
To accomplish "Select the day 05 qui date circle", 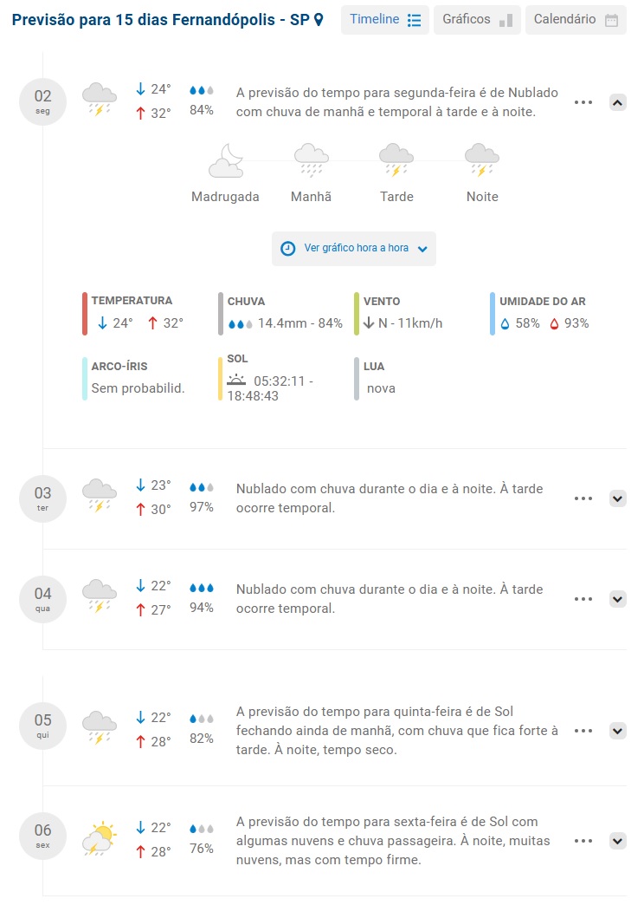I will click(x=42, y=726).
